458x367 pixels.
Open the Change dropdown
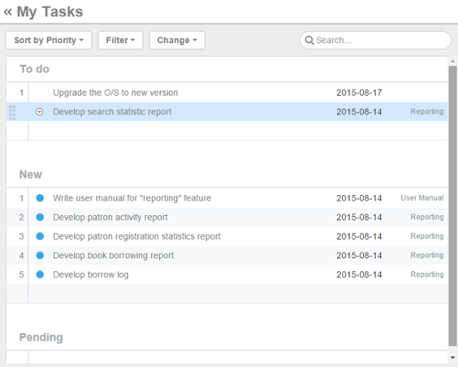pyautogui.click(x=177, y=40)
